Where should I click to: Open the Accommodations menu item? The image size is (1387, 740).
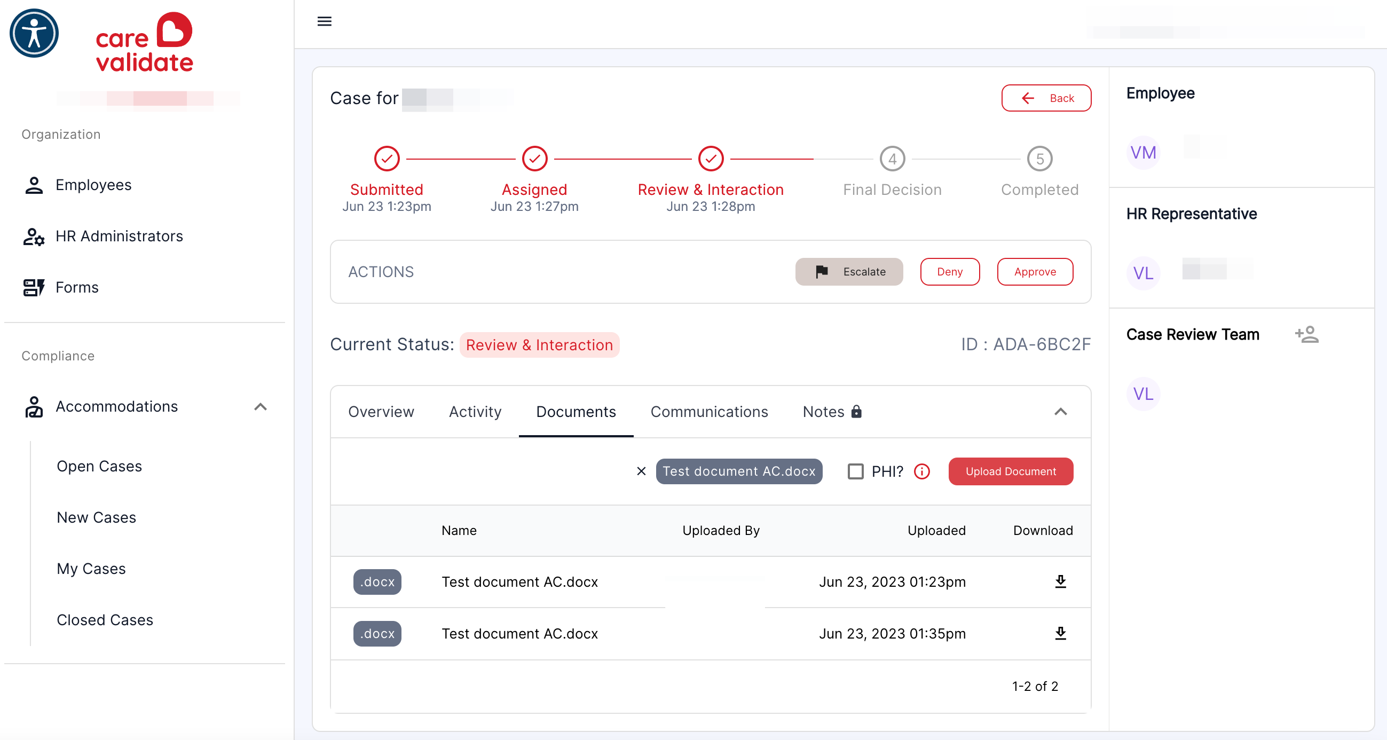coord(116,406)
